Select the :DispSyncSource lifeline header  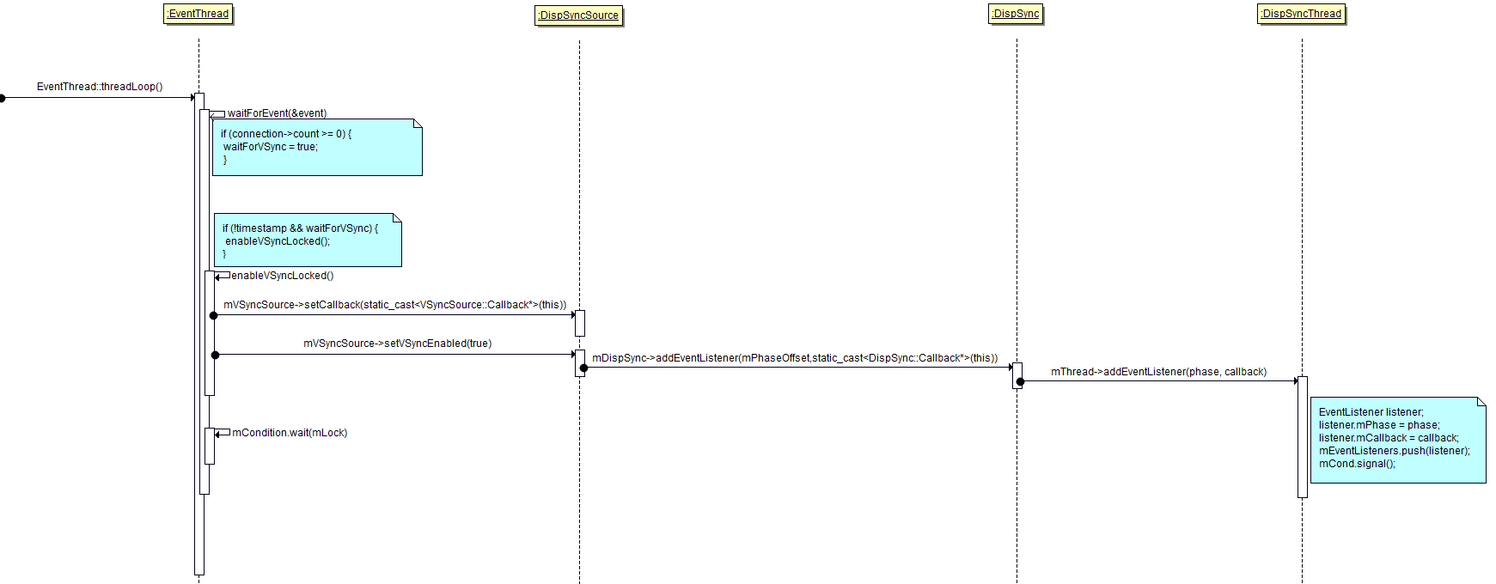[578, 15]
